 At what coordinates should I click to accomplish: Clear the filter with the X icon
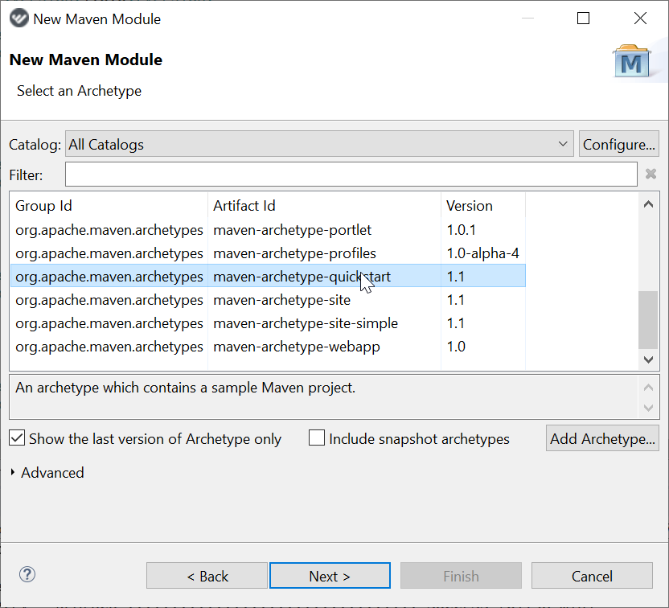click(x=651, y=174)
